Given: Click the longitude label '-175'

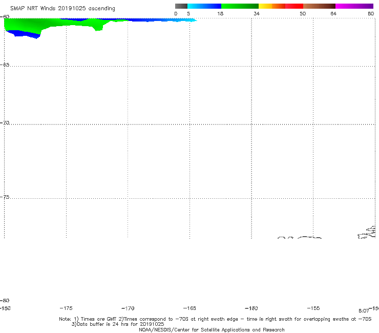Looking at the screenshot, I should (66, 308).
